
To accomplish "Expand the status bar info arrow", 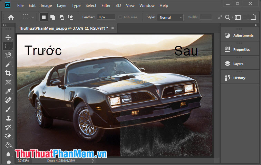I will coord(93,161).
